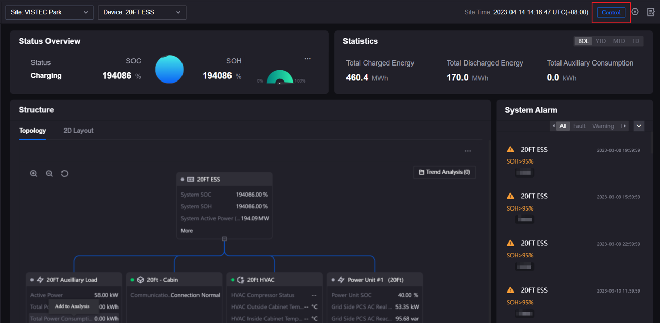The width and height of the screenshot is (660, 323).
Task: Click the System SOC row in 20FT ESS node
Action: click(x=224, y=195)
